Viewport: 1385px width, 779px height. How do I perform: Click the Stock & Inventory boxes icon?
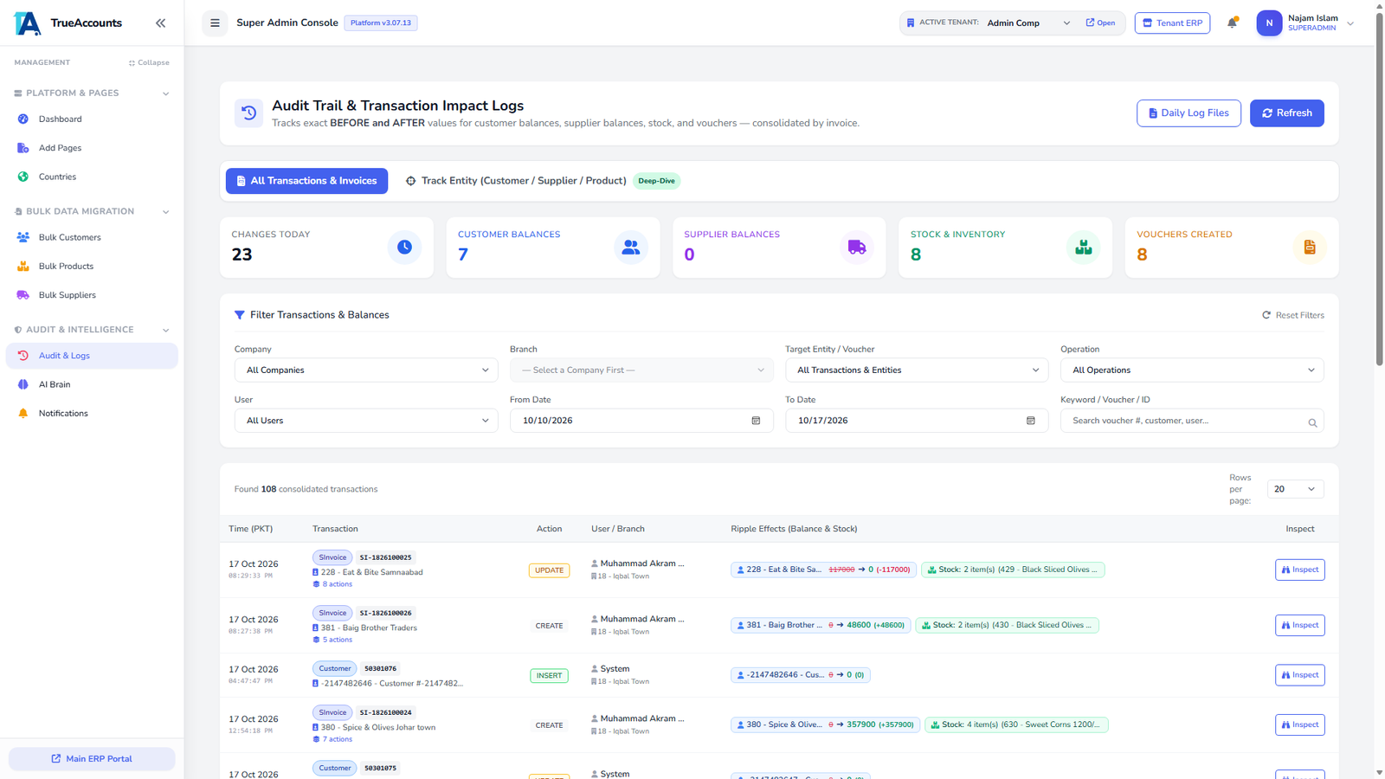1083,248
